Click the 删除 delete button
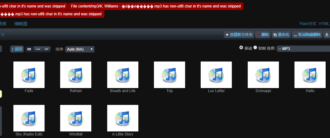The width and height of the screenshot is (330, 138). (x=263, y=35)
